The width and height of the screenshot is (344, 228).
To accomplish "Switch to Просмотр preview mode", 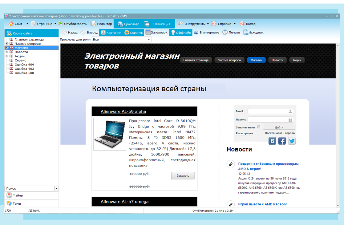I will pyautogui.click(x=128, y=24).
